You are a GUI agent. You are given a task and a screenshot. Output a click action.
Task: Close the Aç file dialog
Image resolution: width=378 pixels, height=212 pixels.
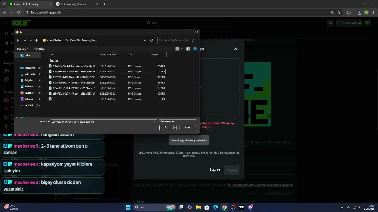point(197,32)
